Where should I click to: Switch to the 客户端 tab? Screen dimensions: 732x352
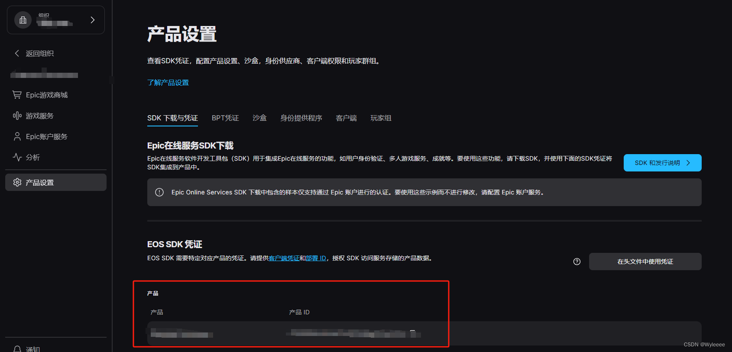click(346, 118)
